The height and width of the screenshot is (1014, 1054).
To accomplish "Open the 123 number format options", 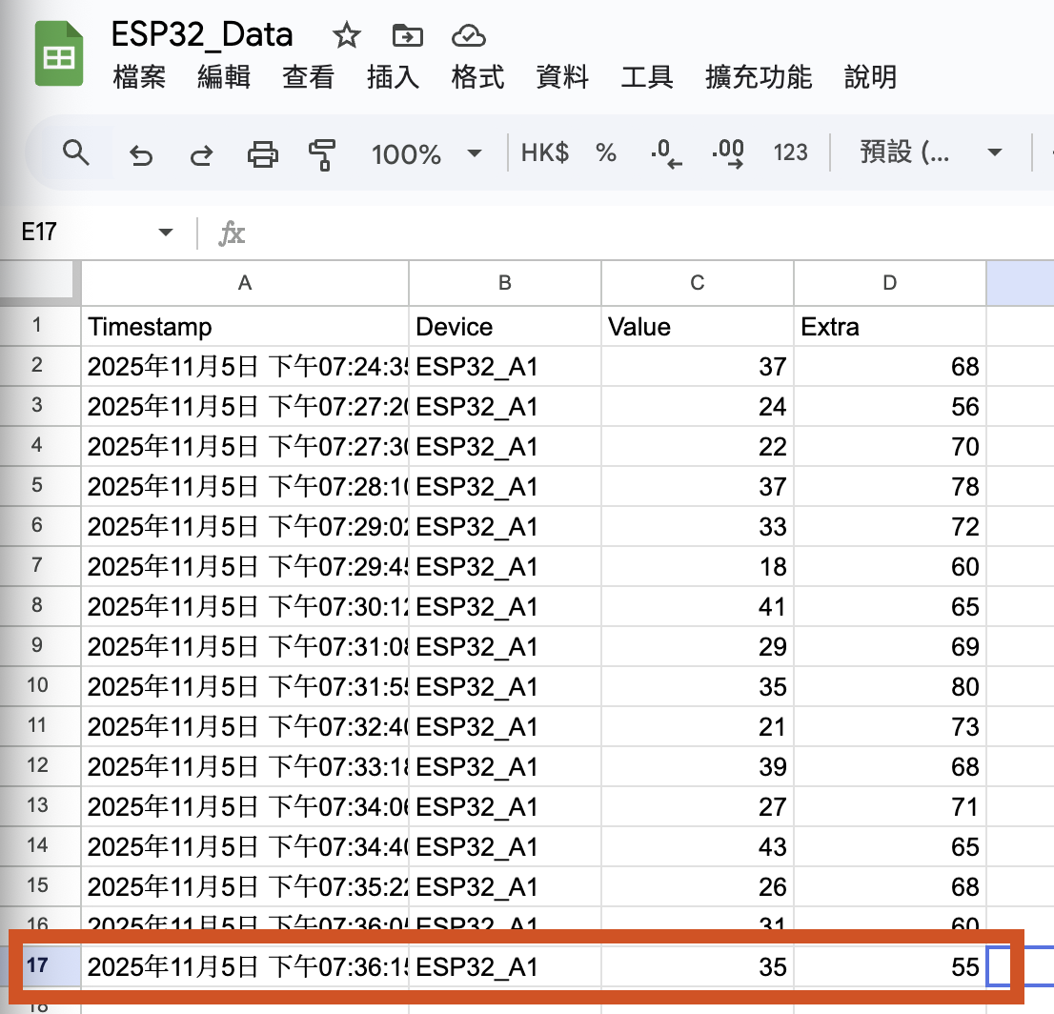I will pos(791,152).
